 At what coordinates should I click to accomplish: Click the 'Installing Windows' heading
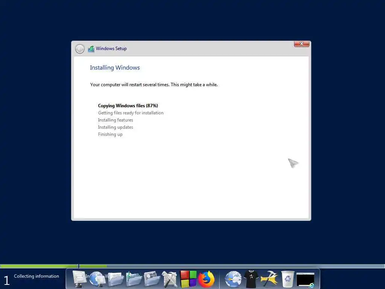click(x=115, y=68)
